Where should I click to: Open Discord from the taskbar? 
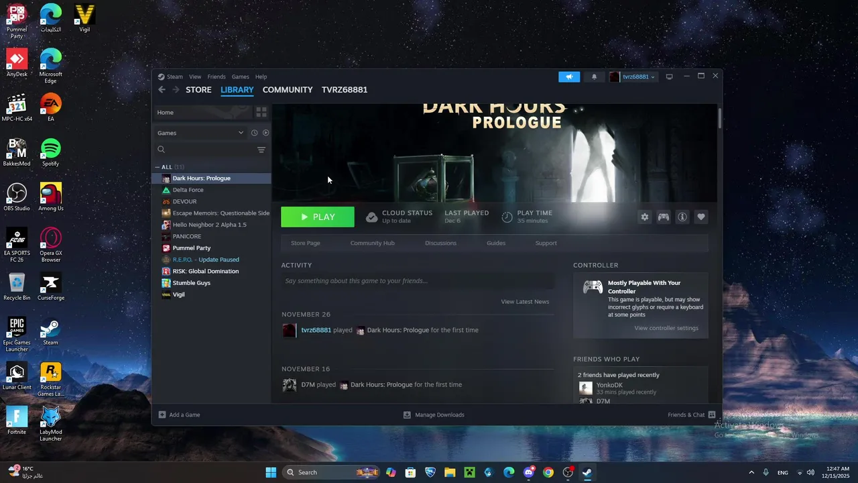[529, 472]
